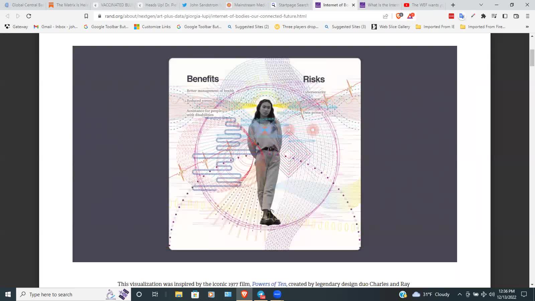
Task: Switch to the VACCINATED BLU tab
Action: pos(113,5)
